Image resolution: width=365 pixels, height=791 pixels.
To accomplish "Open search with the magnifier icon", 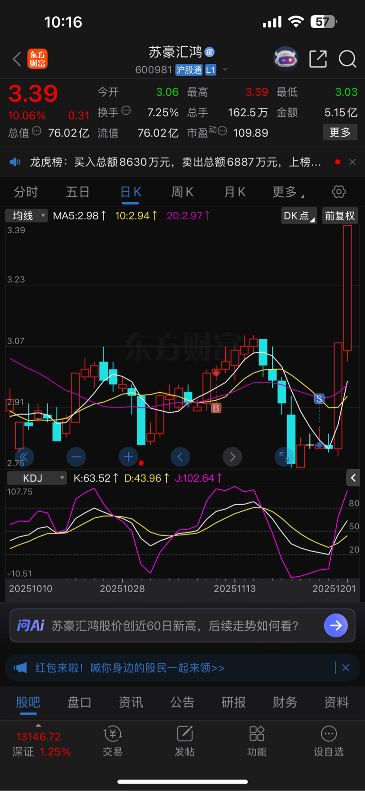I will pyautogui.click(x=347, y=59).
